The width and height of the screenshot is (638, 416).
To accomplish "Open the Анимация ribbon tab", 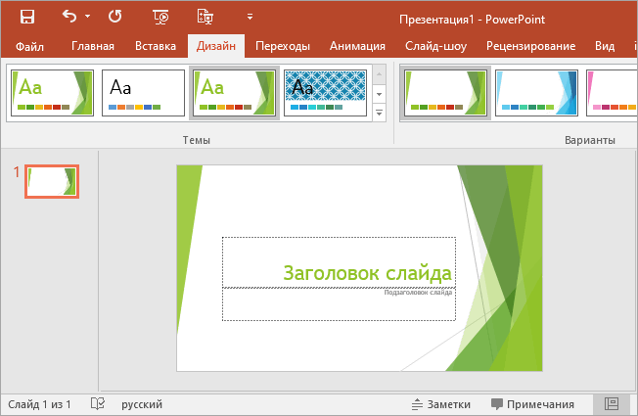I will pyautogui.click(x=357, y=46).
